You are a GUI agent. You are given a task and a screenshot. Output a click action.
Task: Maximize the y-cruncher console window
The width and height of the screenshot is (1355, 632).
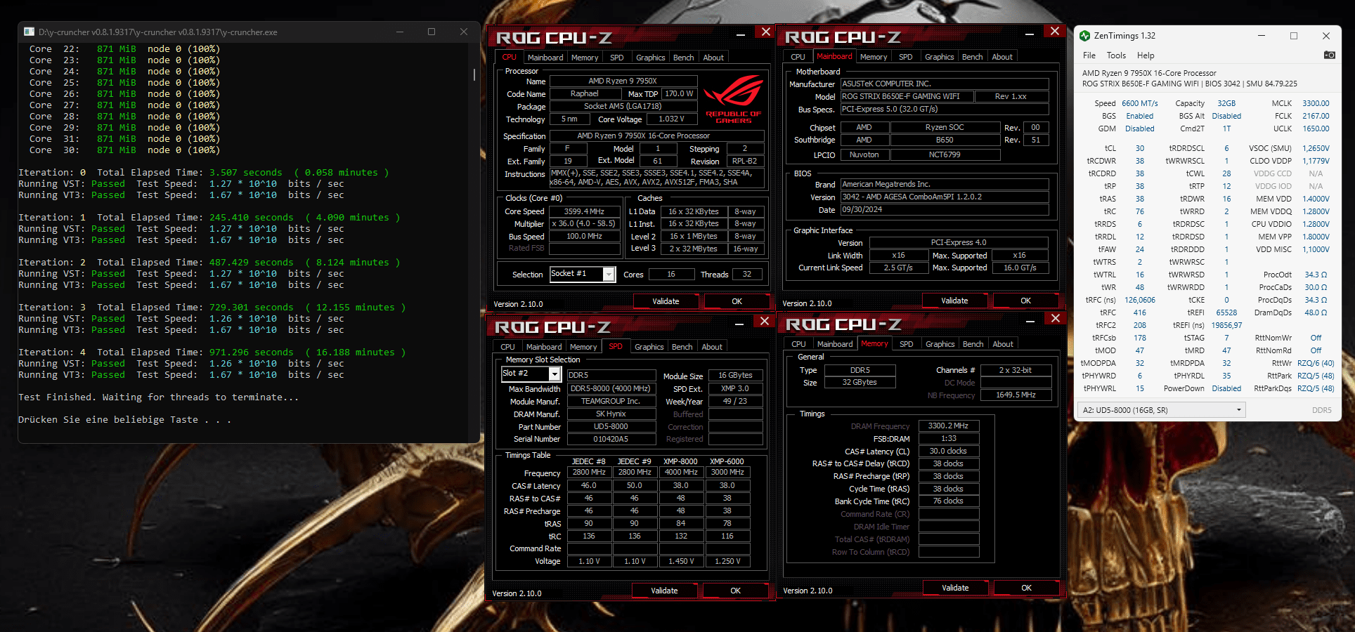(432, 32)
